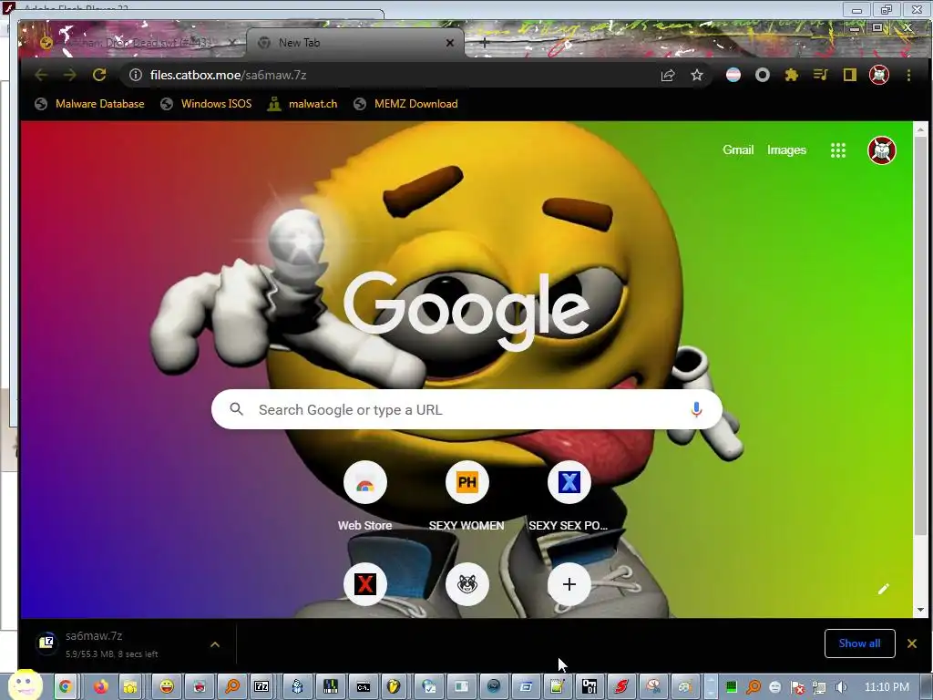This screenshot has height=700, width=933.
Task: Open the malwat.ch bookmark
Action: (x=302, y=104)
